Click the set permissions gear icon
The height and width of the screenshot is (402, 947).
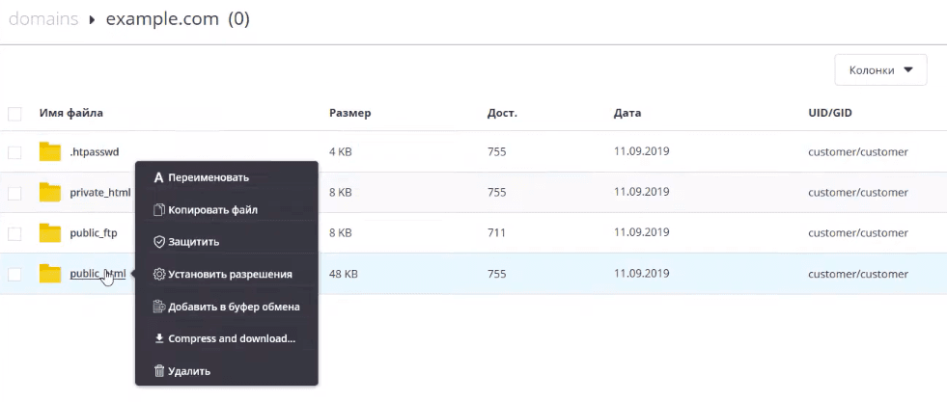coord(159,274)
